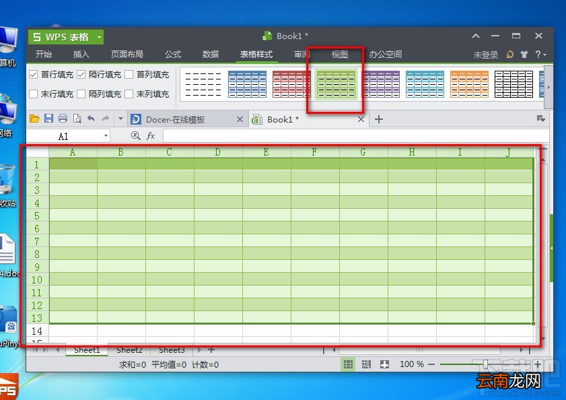This screenshot has height=400, width=566.
Task: Switch to page break preview in status bar
Action: pos(366,364)
